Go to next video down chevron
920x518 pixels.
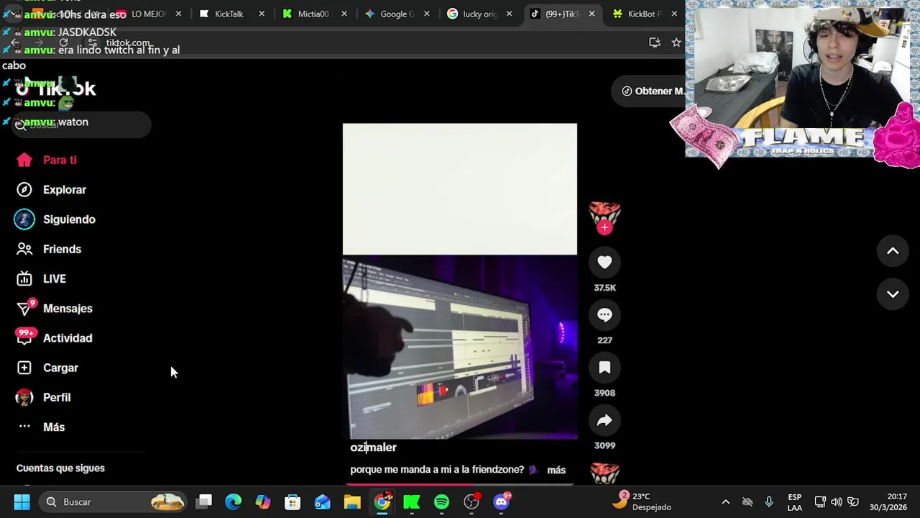[x=893, y=294]
